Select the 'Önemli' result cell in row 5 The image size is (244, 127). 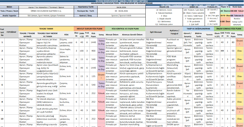[x=101, y=76]
